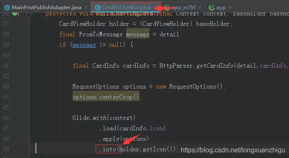289x158 pixels.
Task: Collapse the buildChattingData method fold marker
Action: [29, 14]
